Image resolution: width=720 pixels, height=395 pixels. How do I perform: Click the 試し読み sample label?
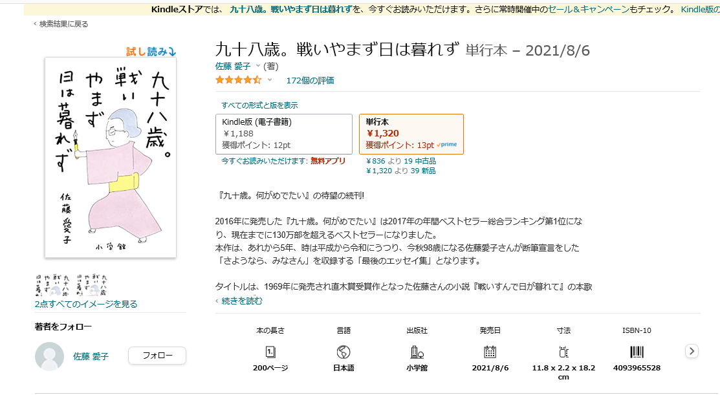click(151, 51)
